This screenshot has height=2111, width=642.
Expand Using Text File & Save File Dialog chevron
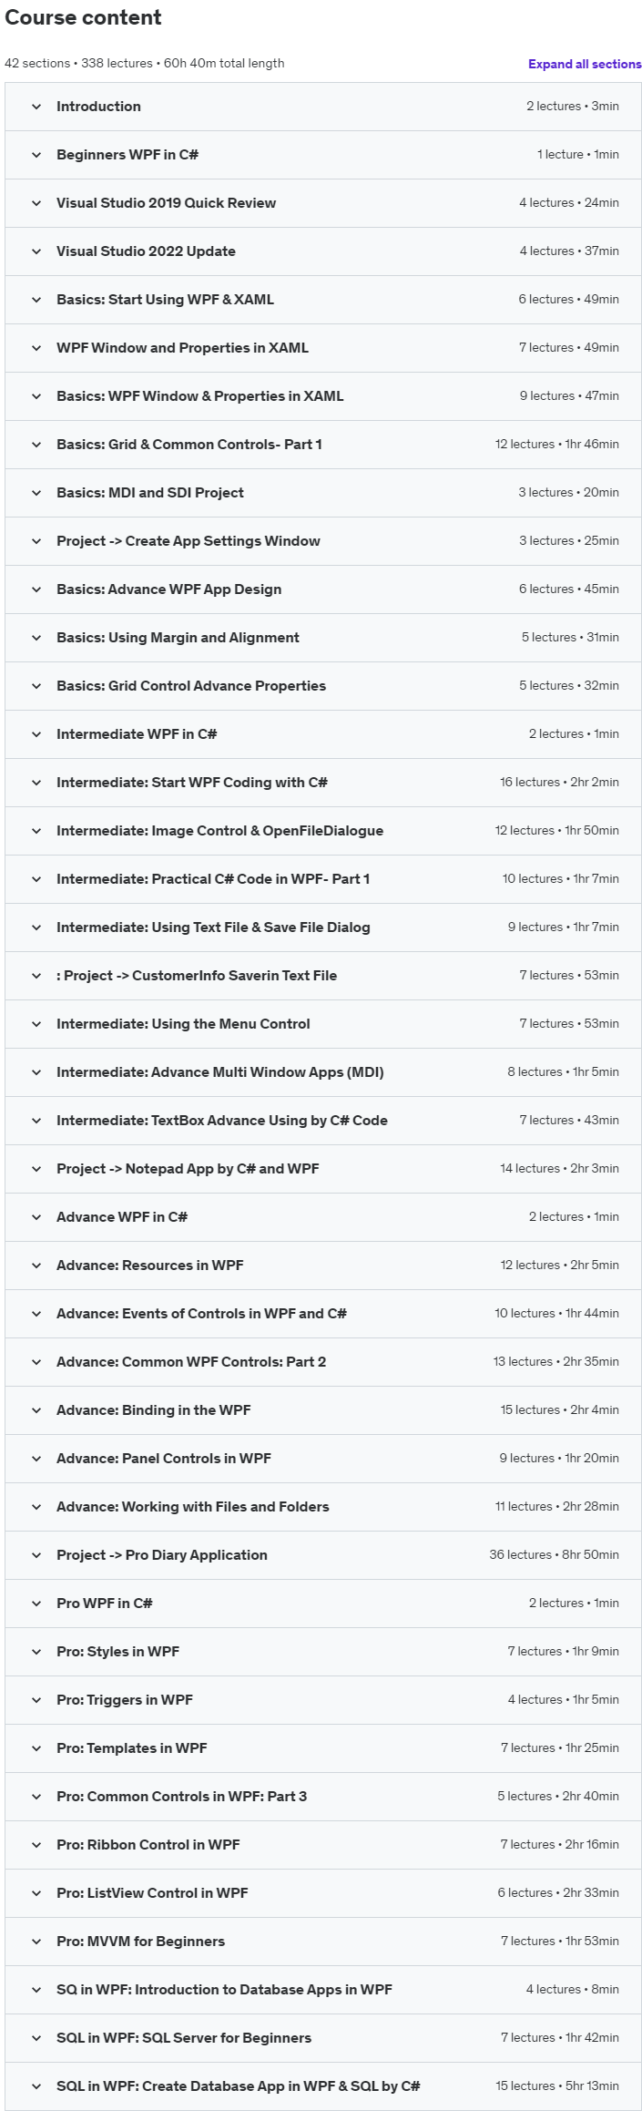coord(36,927)
